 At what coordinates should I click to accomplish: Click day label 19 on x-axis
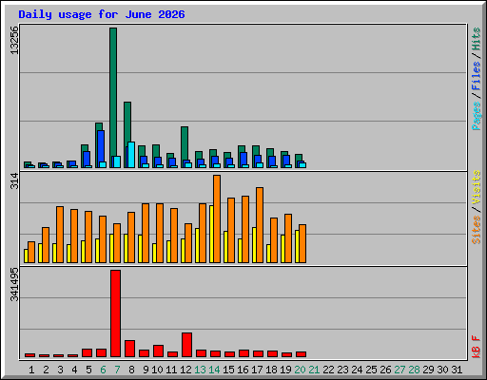[x=285, y=370]
